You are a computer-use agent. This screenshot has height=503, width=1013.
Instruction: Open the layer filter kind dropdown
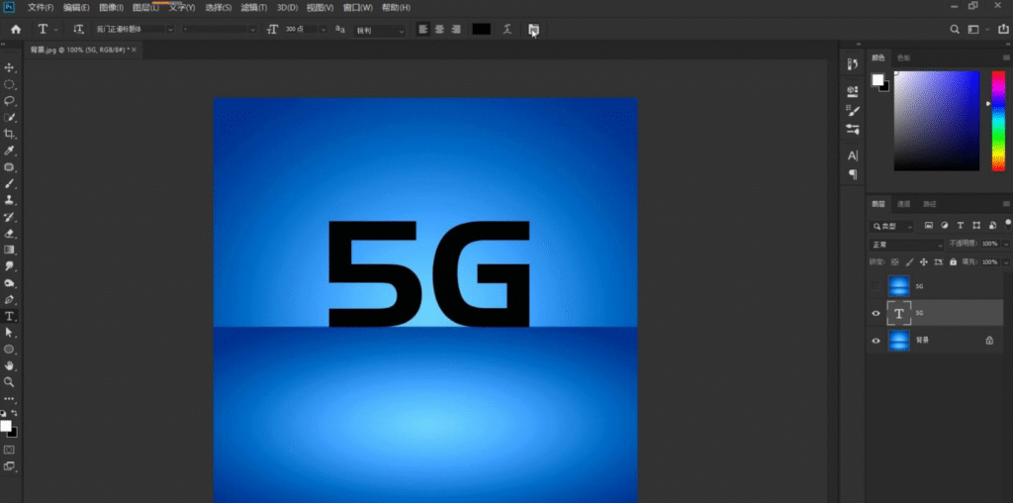point(892,227)
